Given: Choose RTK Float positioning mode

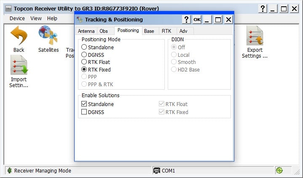Looking at the screenshot, I should pos(84,62).
